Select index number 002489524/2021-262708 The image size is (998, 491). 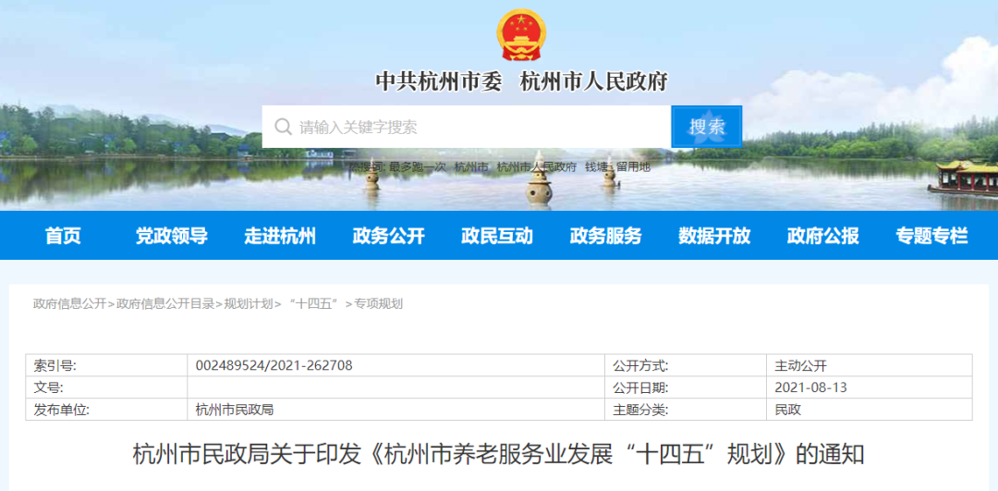pyautogui.click(x=274, y=365)
